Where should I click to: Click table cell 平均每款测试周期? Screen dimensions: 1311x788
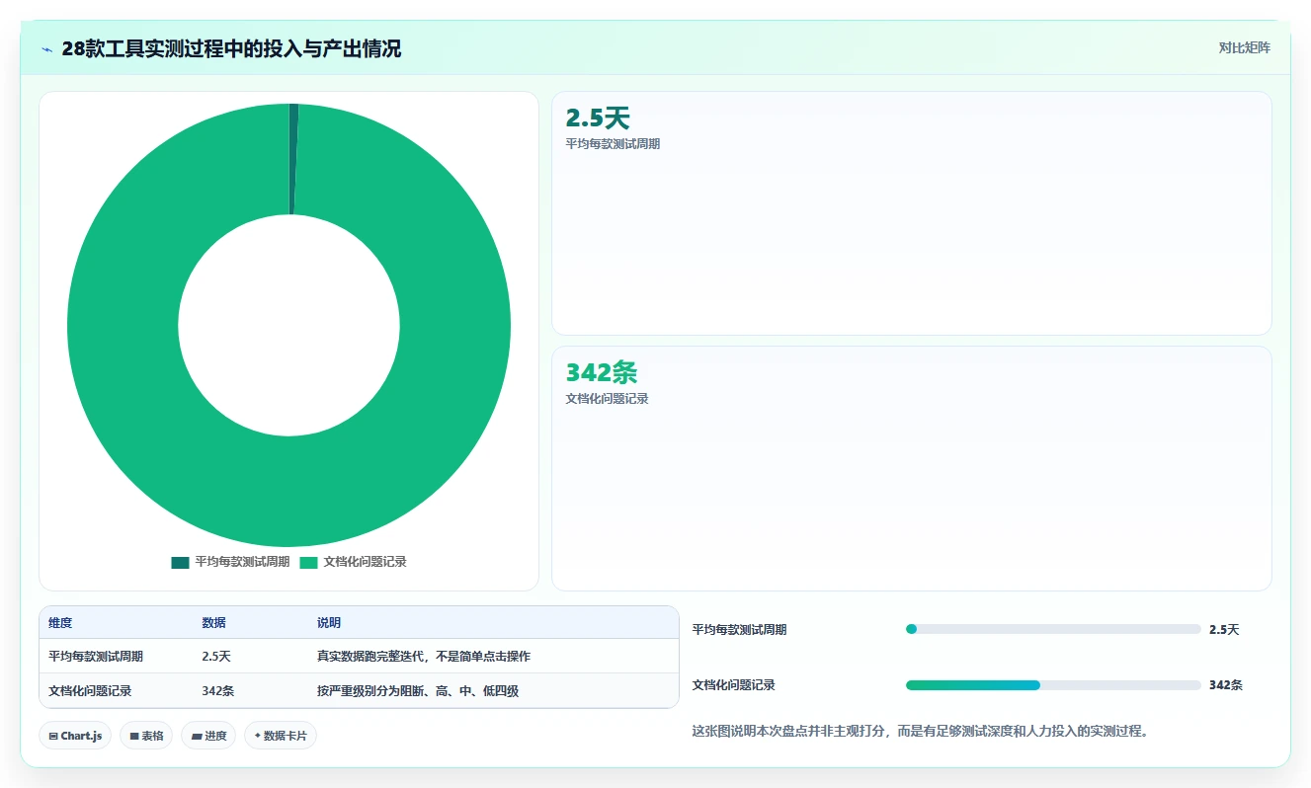(x=96, y=657)
